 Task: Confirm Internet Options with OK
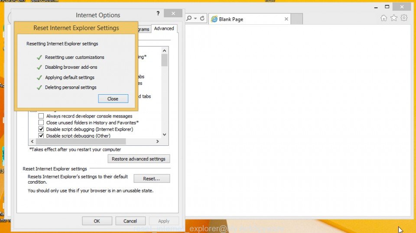(x=97, y=221)
